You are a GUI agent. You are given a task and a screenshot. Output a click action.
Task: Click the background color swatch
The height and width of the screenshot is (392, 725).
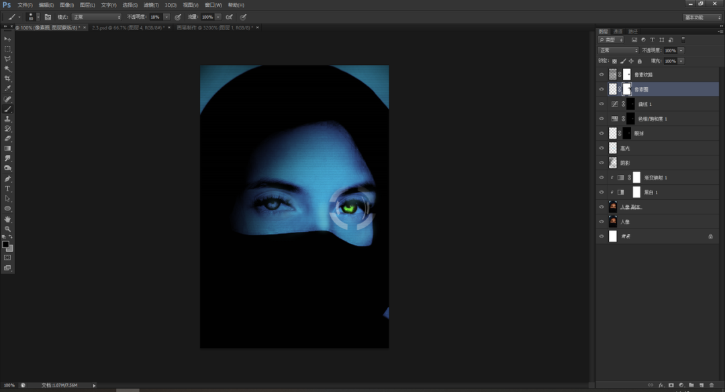pos(9,249)
